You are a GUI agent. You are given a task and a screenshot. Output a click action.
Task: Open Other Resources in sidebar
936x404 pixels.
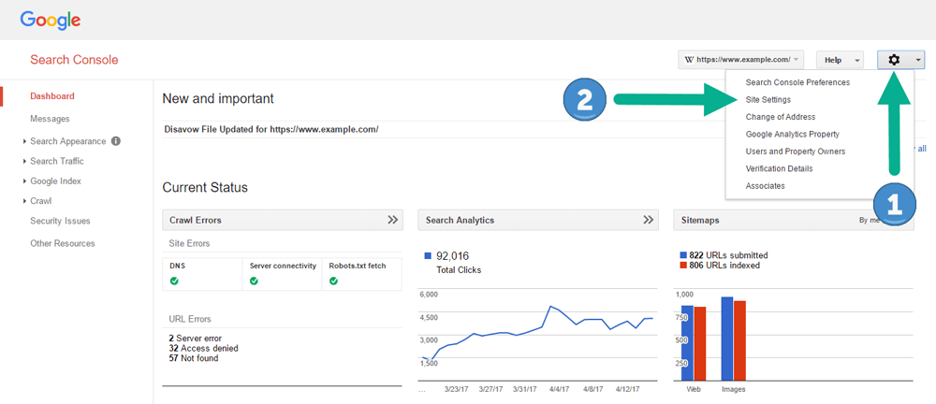pos(63,243)
